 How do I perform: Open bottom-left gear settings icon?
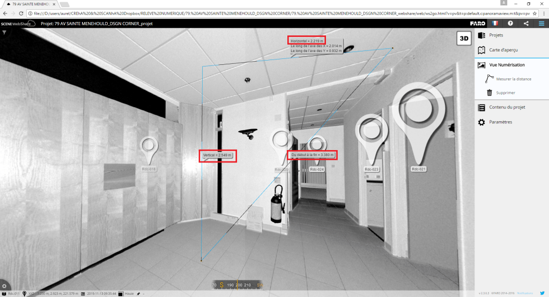(4, 286)
